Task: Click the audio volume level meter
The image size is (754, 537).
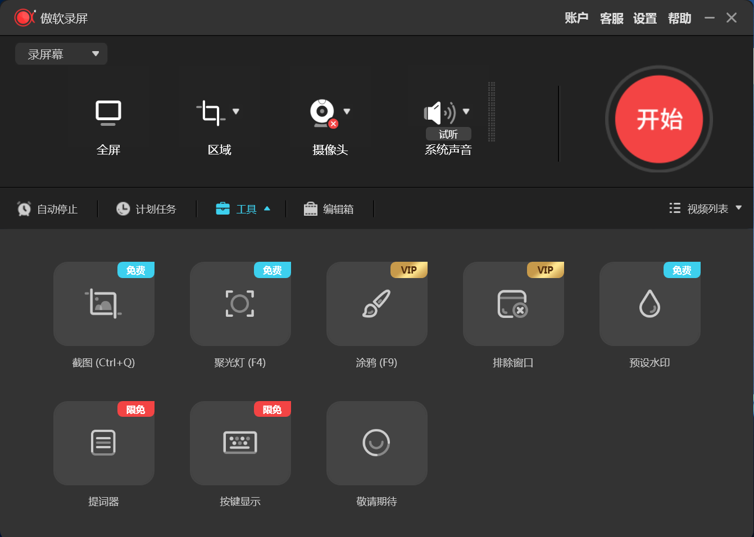Action: point(492,112)
